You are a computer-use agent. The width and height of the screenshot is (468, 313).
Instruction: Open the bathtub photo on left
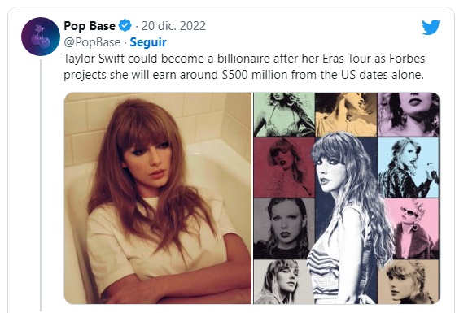pos(158,198)
